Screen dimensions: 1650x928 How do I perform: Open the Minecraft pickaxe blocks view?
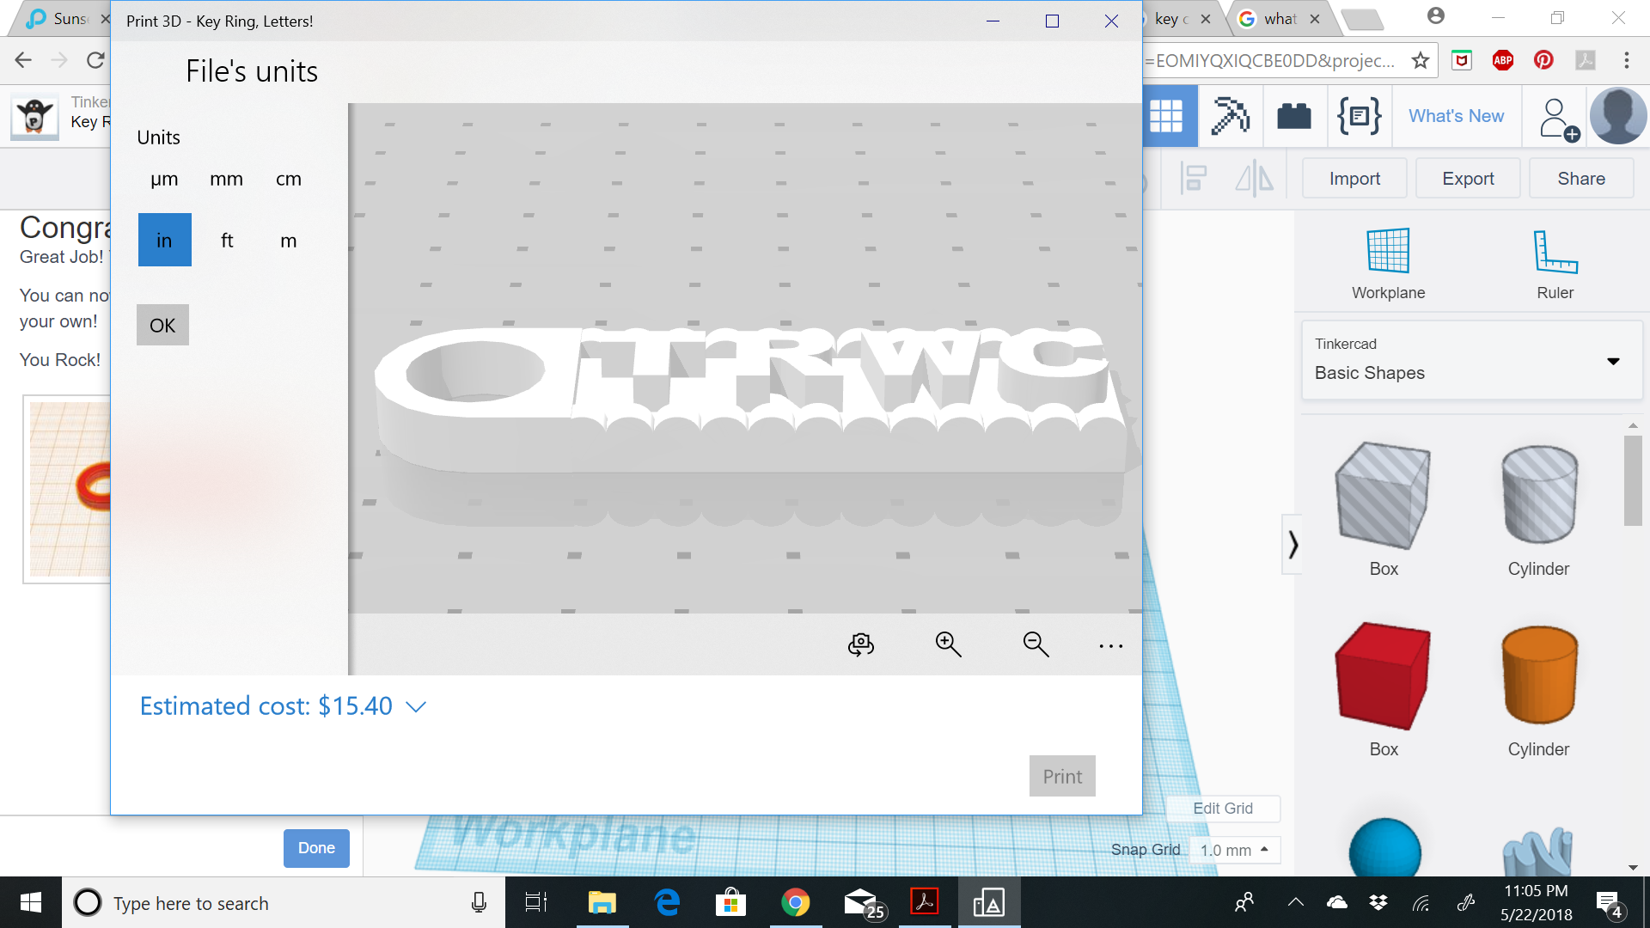1230,116
